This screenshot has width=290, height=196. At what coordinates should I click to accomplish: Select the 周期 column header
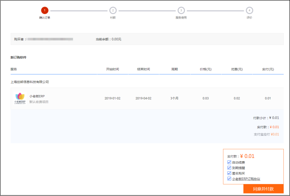pos(174,69)
